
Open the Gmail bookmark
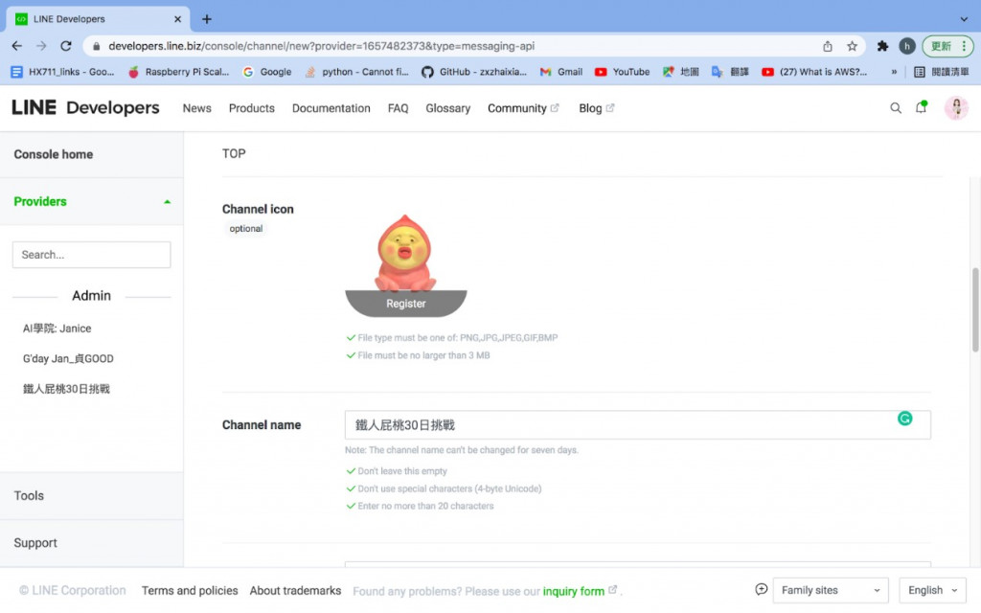click(561, 72)
